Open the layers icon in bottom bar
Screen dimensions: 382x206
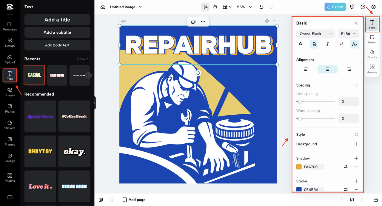[101, 200]
